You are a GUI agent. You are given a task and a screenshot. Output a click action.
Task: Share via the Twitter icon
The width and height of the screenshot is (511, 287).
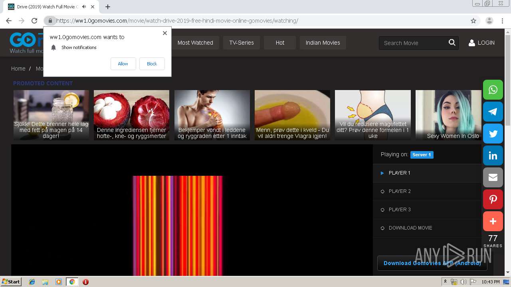click(x=493, y=134)
